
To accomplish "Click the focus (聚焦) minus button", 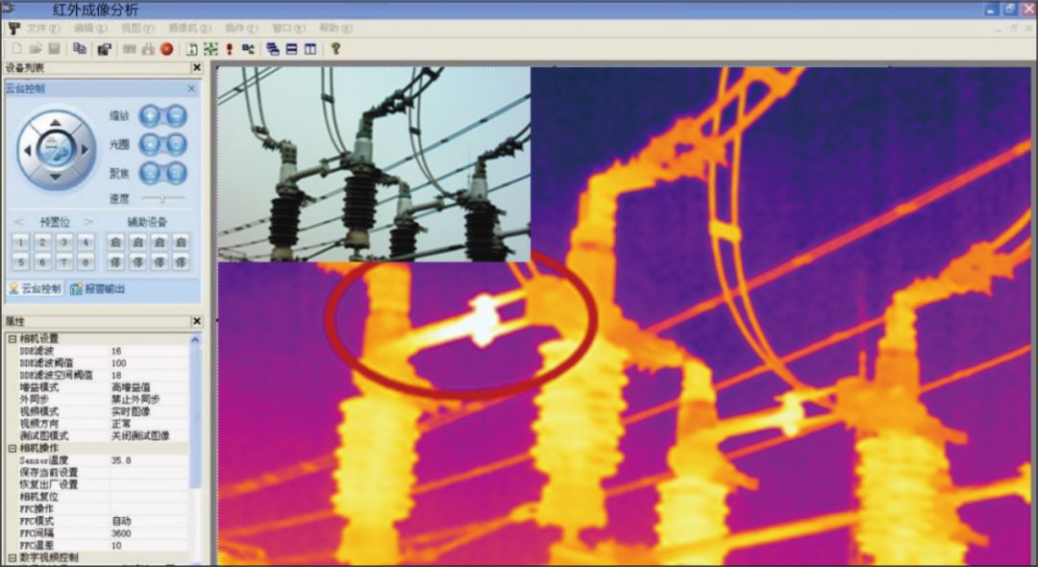I will [x=176, y=173].
